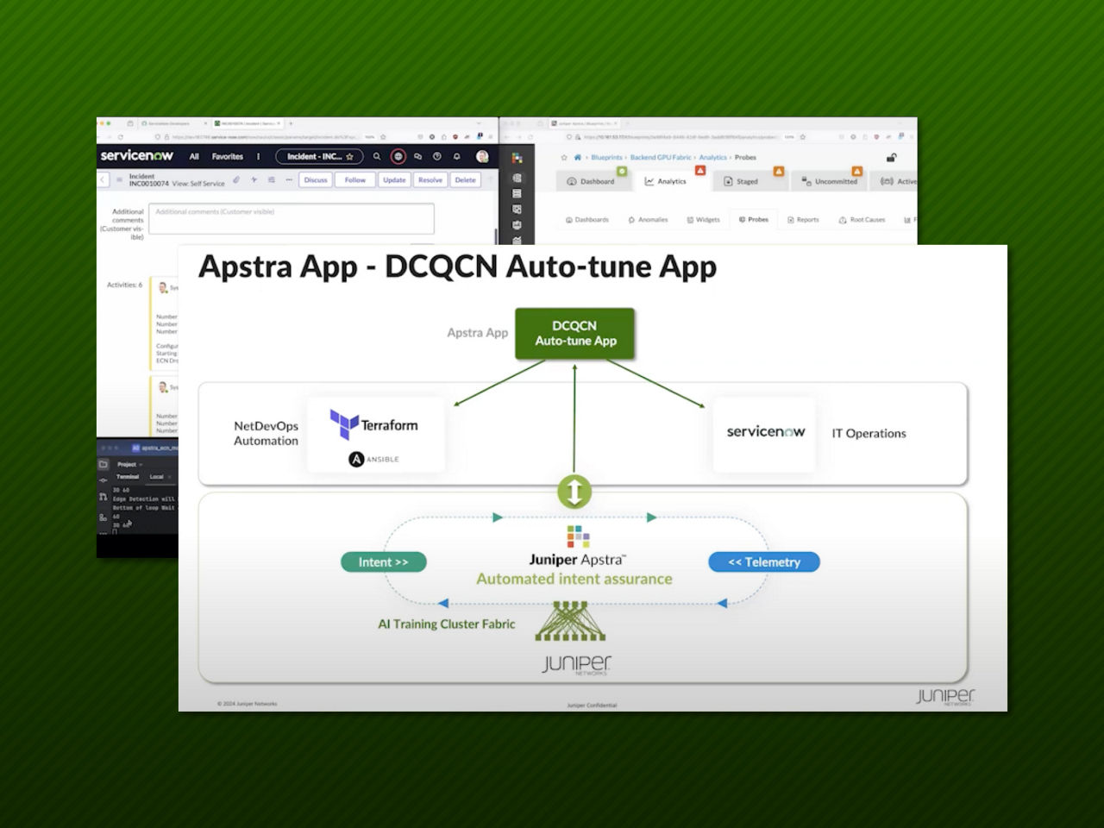Click the Additional comments text field
The height and width of the screenshot is (828, 1104).
tap(292, 219)
